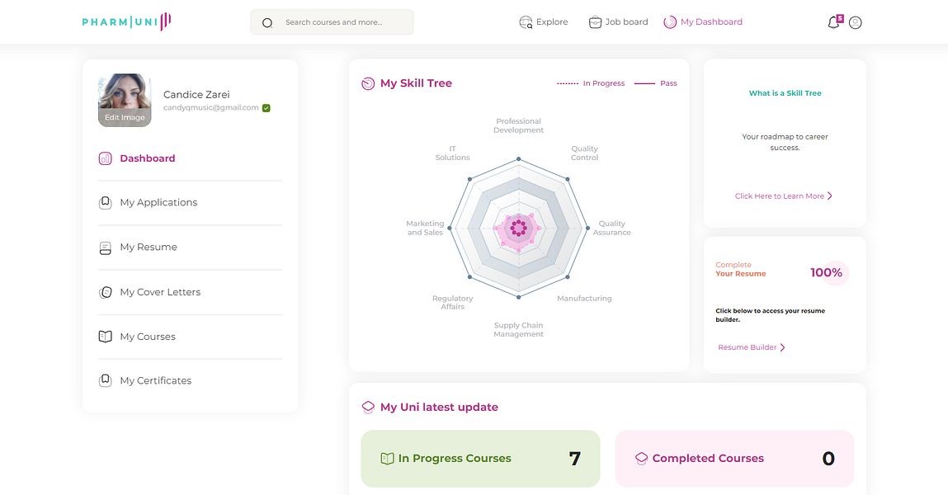Click the 100% resume completion indicator
Image resolution: width=948 pixels, height=495 pixels.
[x=826, y=273]
